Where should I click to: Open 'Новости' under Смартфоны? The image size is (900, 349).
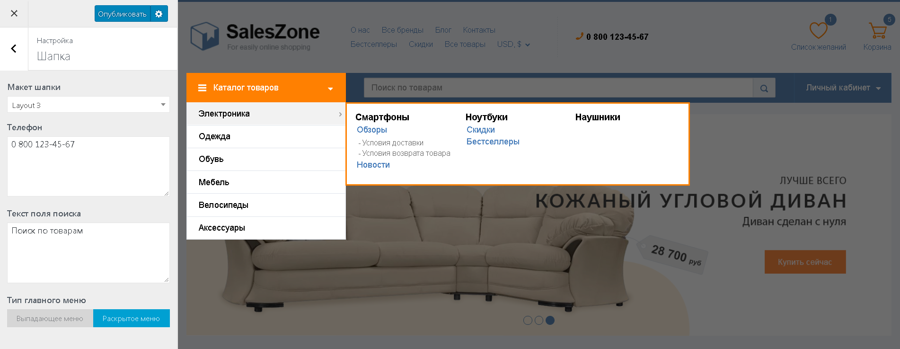point(373,165)
